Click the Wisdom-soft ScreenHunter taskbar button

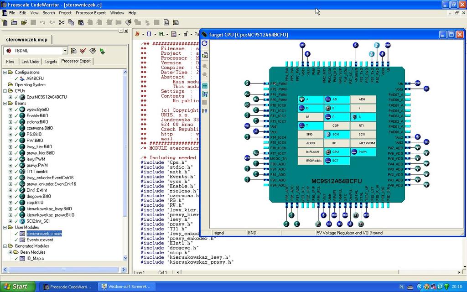[128, 287]
